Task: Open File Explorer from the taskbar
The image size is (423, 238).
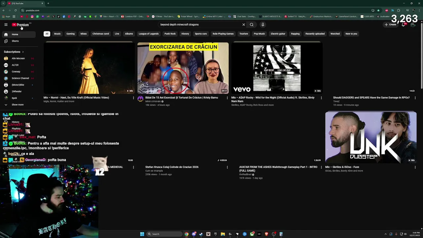Action: 223,234
